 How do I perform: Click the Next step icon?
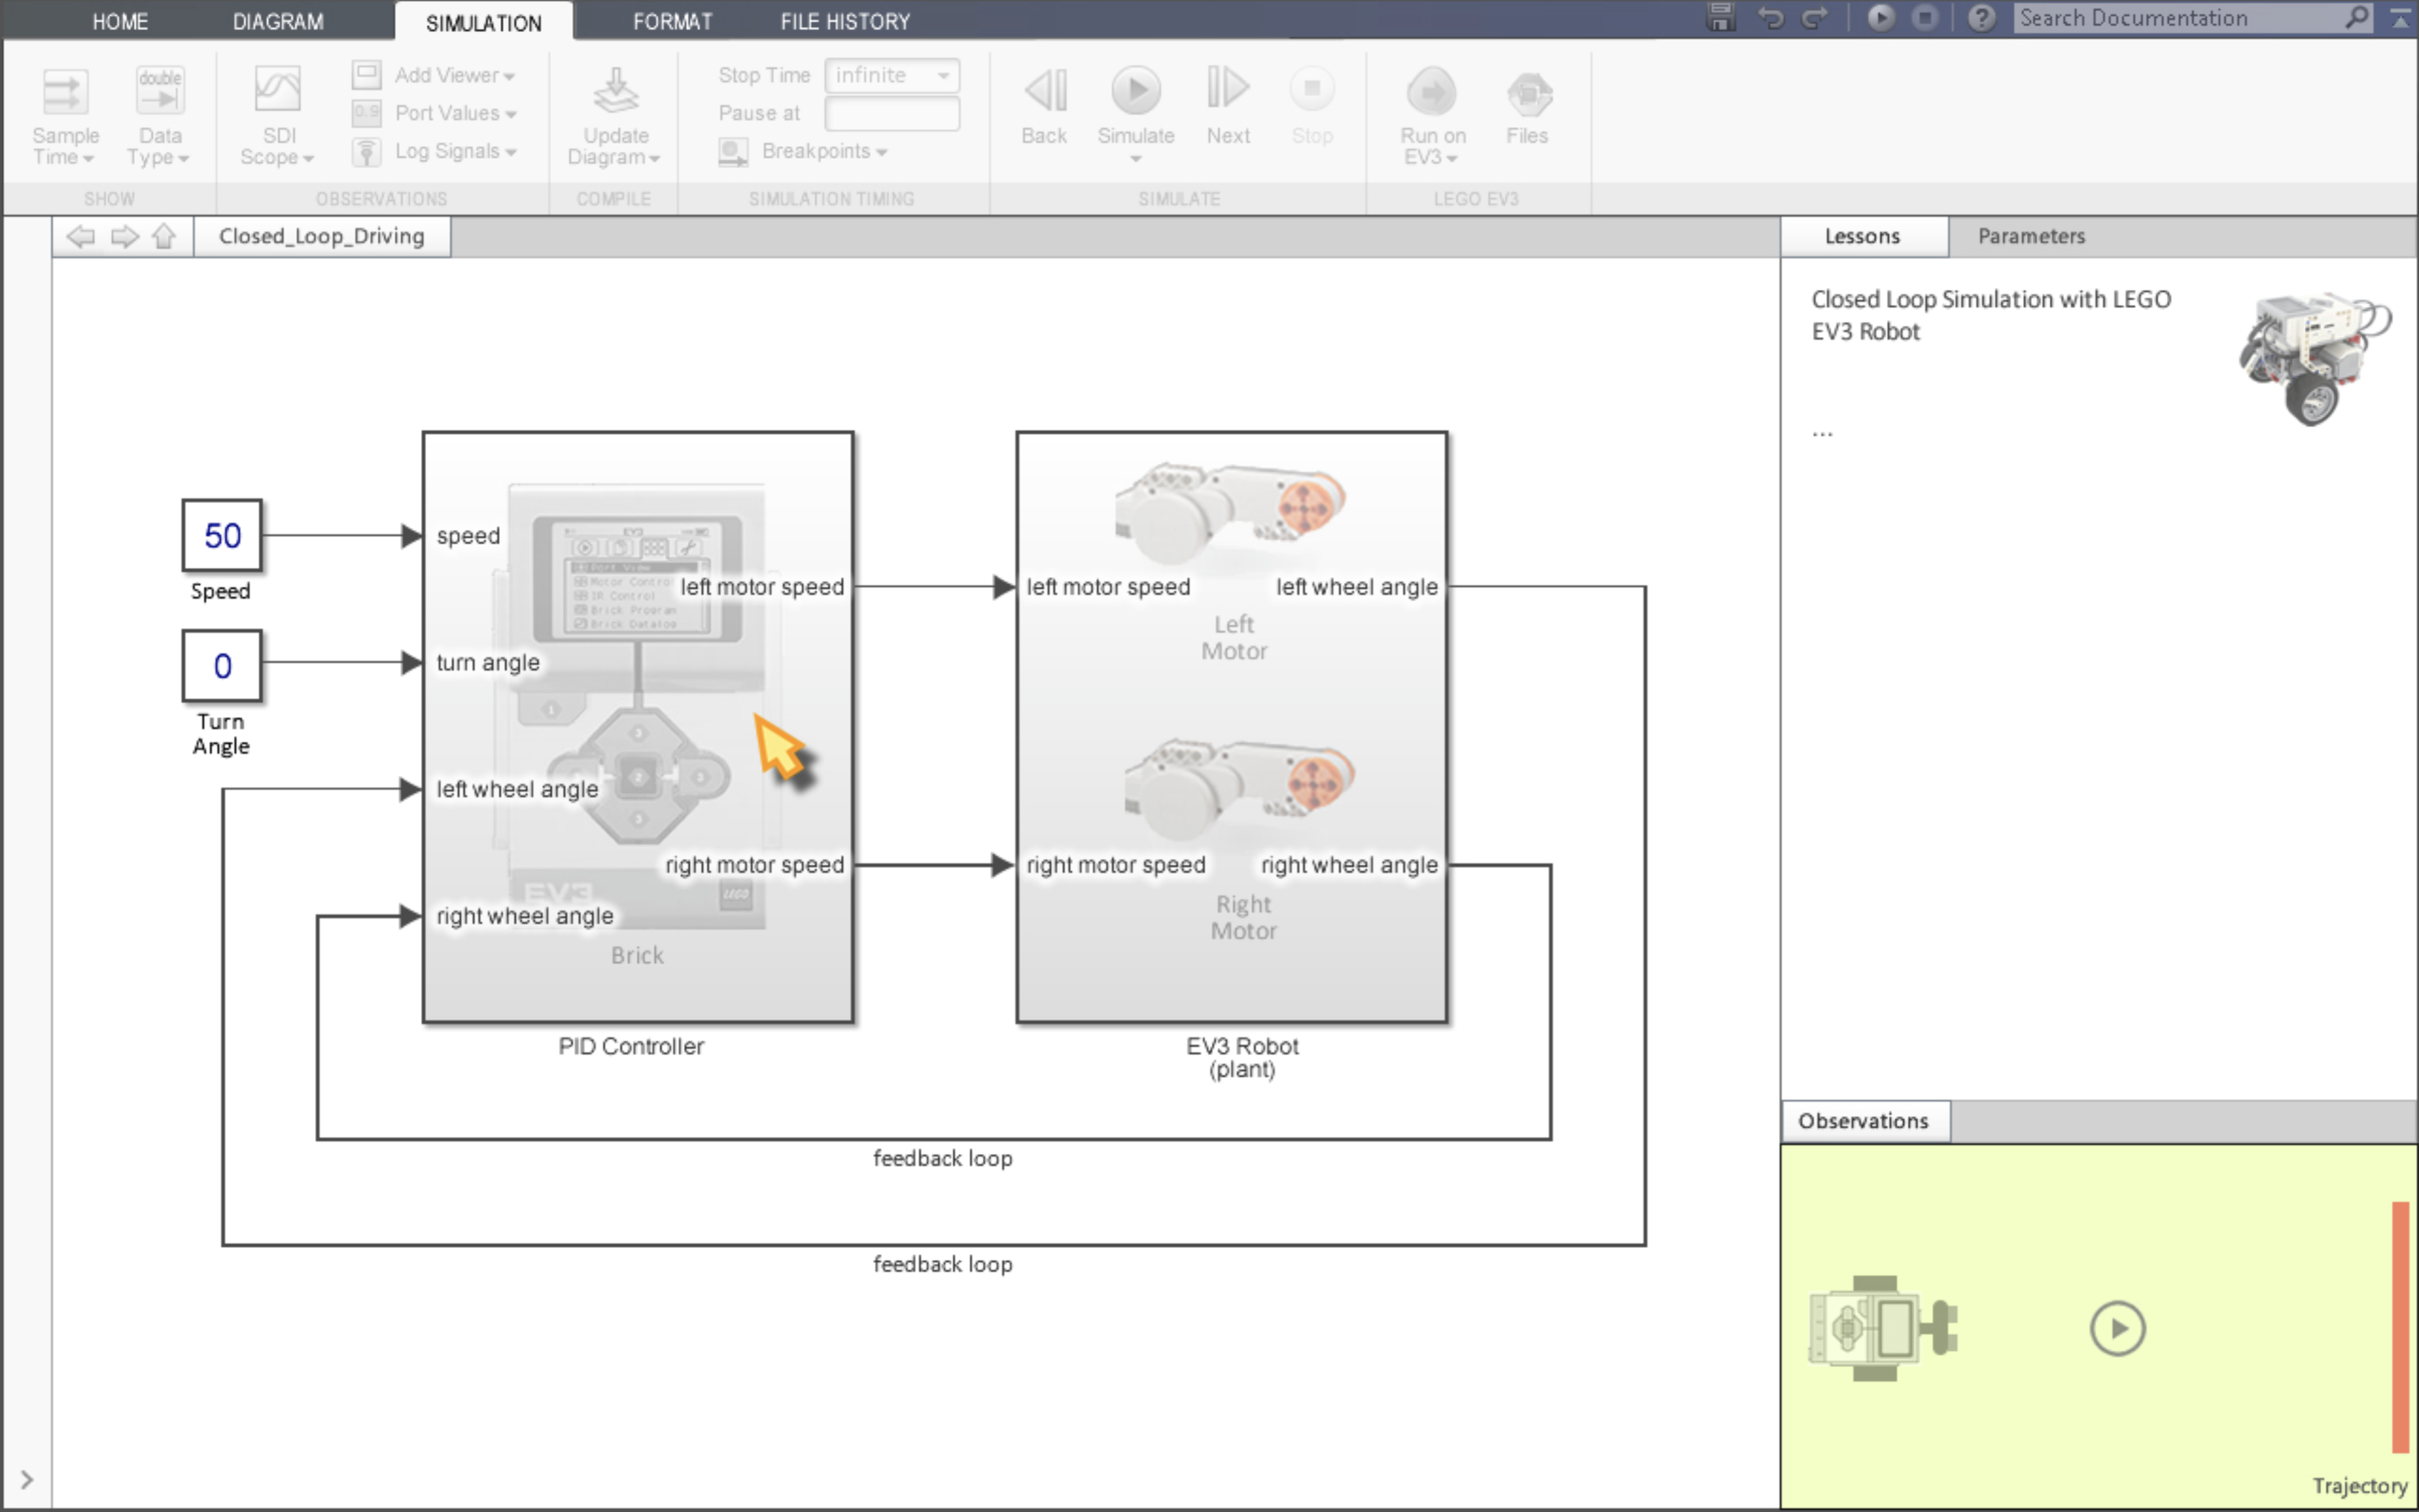(x=1228, y=89)
